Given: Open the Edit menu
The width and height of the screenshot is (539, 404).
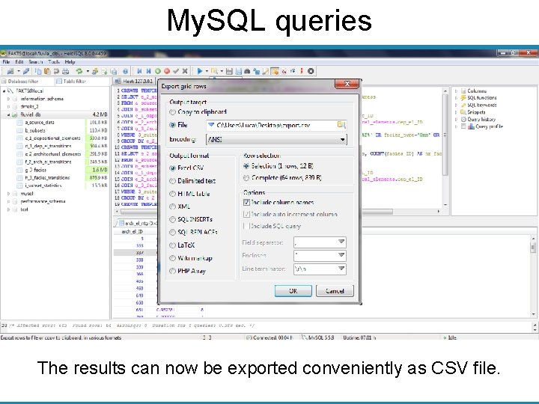Looking at the screenshot, I should tap(19, 62).
